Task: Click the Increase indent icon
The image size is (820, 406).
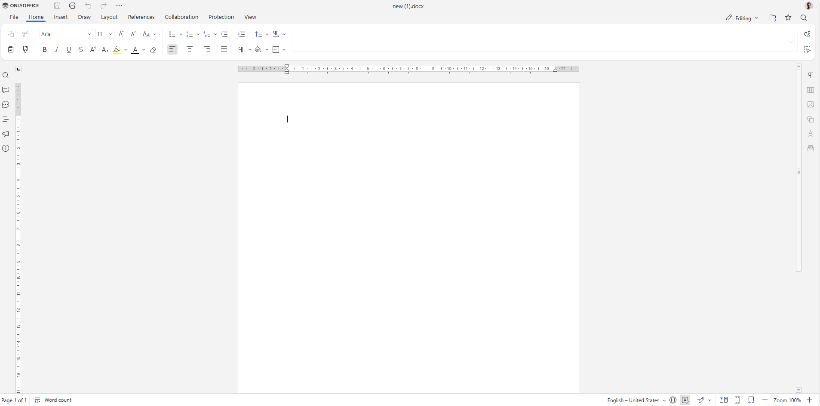Action: point(241,34)
